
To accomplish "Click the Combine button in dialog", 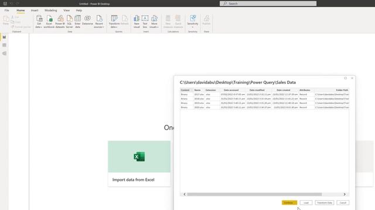I will (289, 202).
